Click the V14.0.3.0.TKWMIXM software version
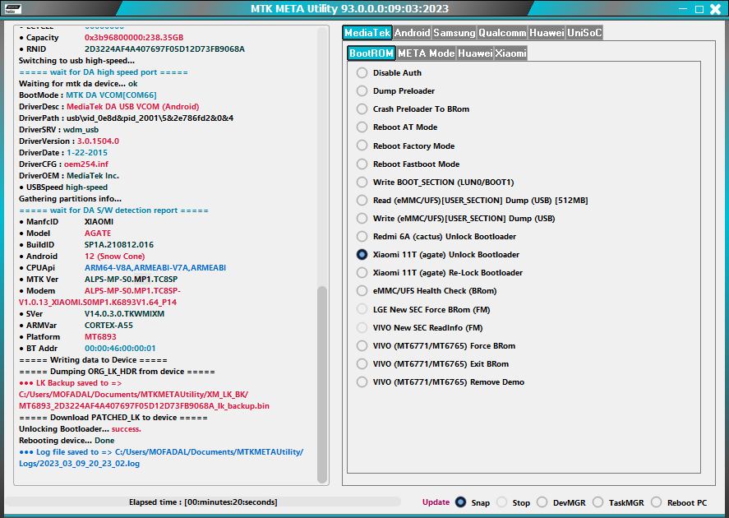Image resolution: width=729 pixels, height=518 pixels. [124, 313]
